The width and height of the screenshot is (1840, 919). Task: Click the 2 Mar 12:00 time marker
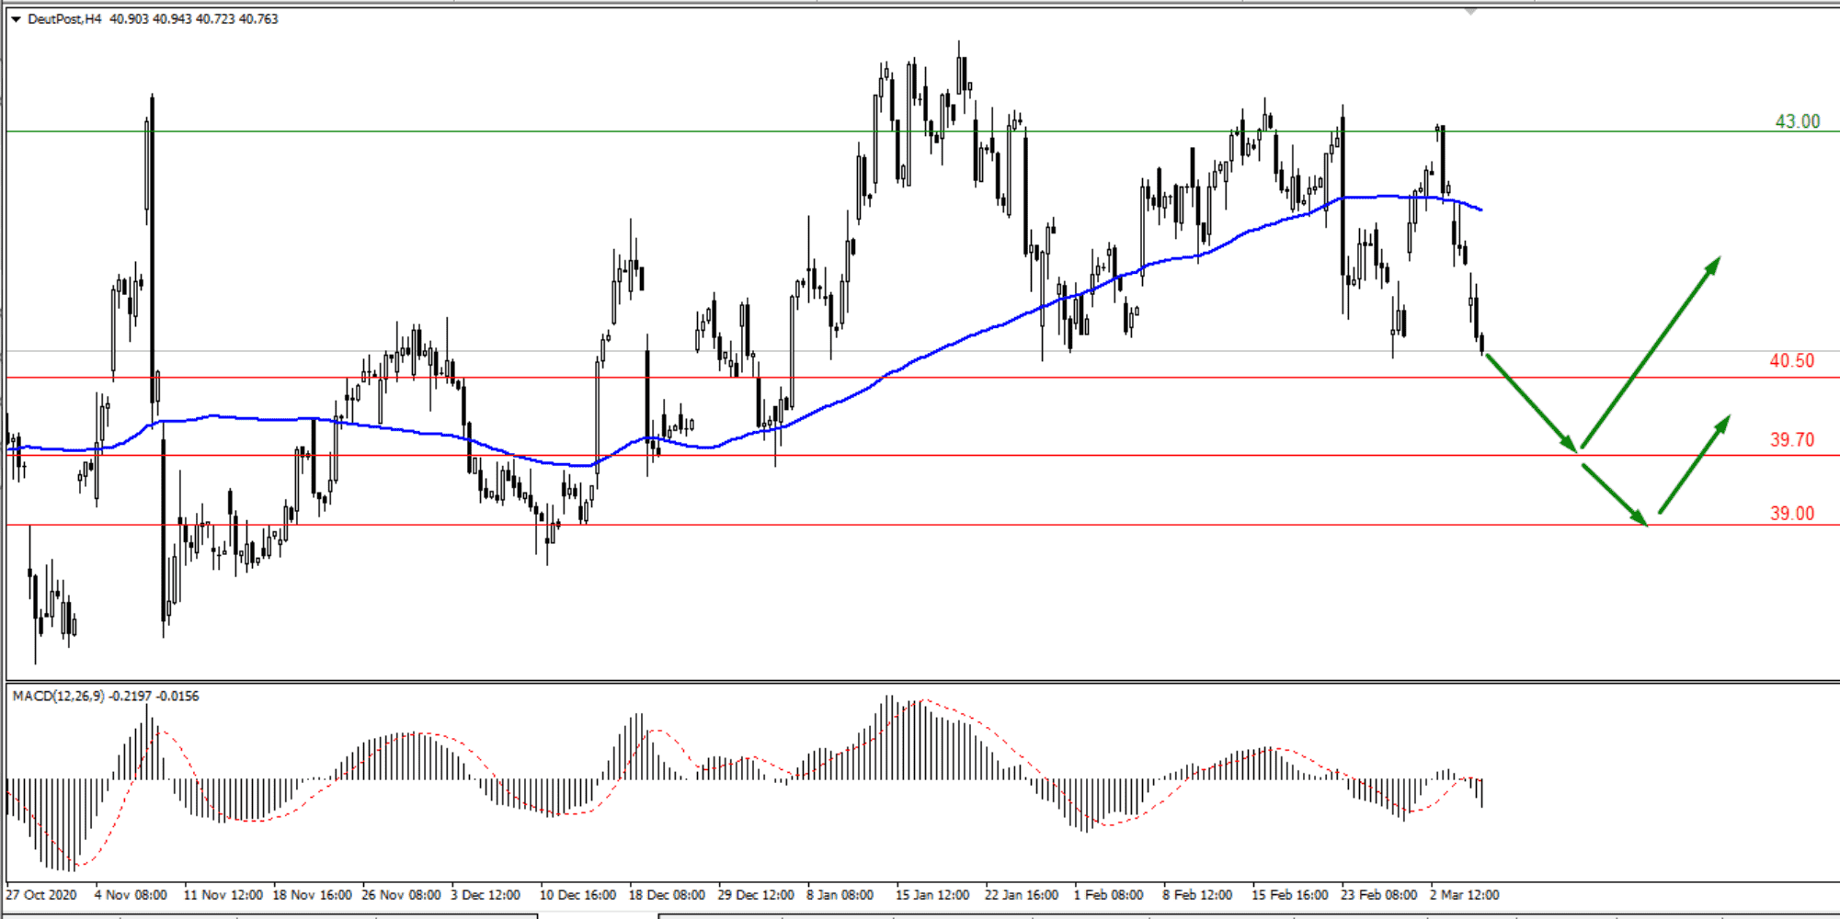coord(1464,894)
